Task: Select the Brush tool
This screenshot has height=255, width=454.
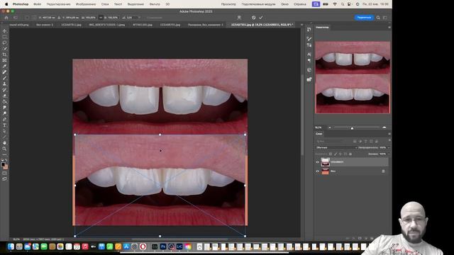Action: (x=4, y=78)
